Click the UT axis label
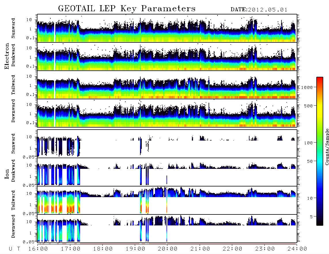The height and width of the screenshot is (254, 329). pyautogui.click(x=15, y=249)
